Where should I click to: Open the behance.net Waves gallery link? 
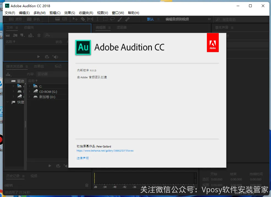click(x=105, y=151)
